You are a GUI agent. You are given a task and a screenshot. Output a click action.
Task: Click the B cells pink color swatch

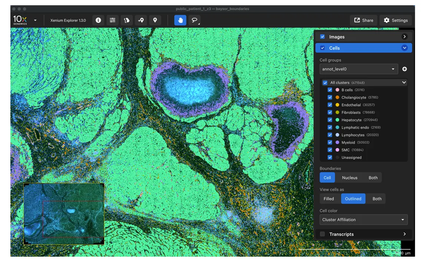(x=337, y=90)
